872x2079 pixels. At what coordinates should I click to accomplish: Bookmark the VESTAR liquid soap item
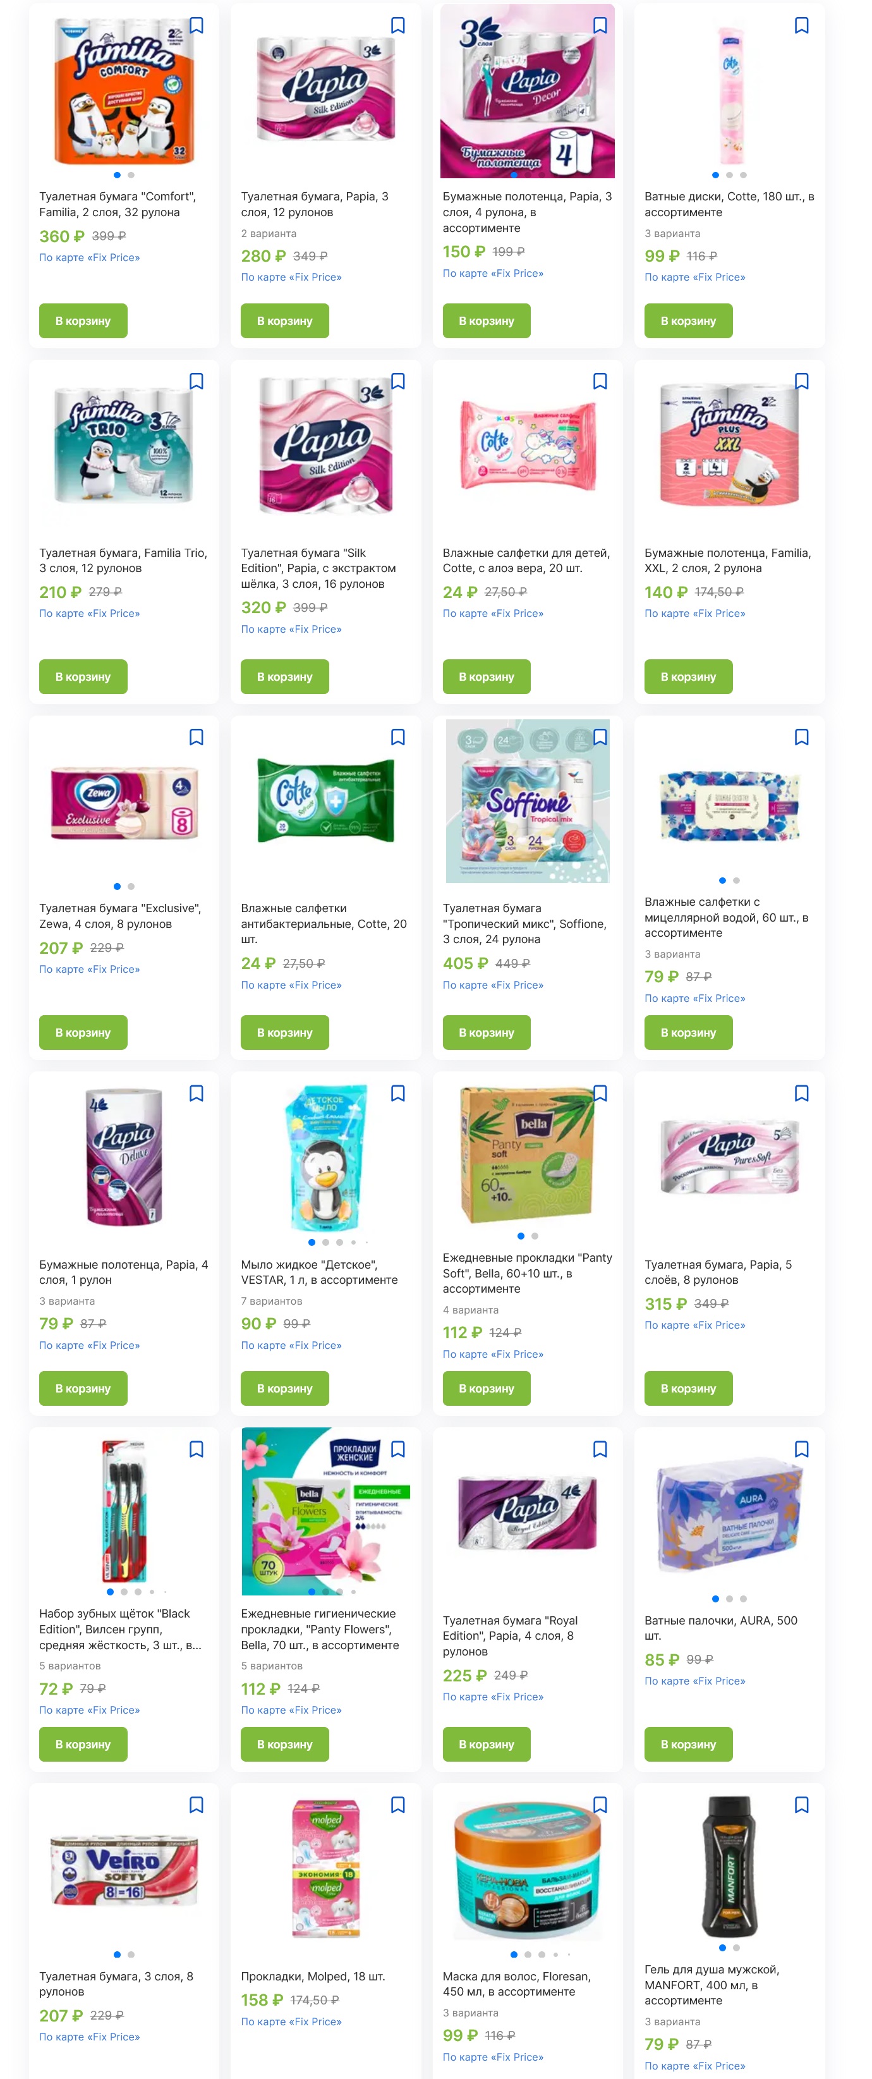397,1094
